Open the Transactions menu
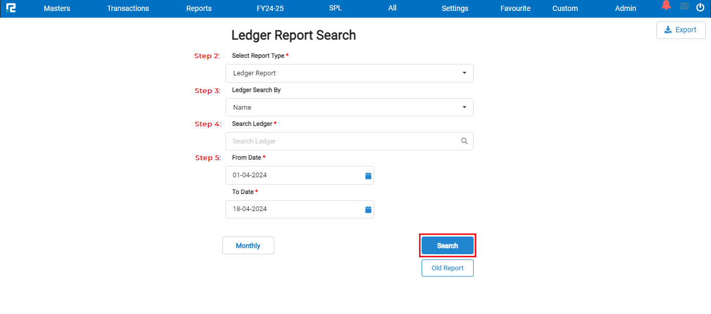Viewport: 711px width, 314px height. [128, 8]
